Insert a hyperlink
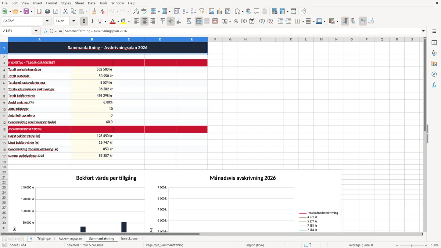 click(x=248, y=11)
